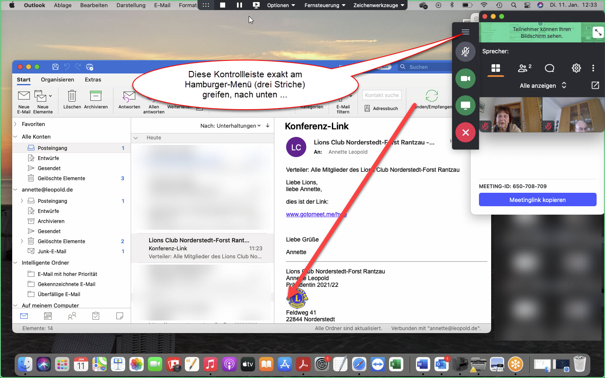
Task: Open the Zeichenwerkzeuge dropdown in recording toolbar
Action: tap(379, 5)
